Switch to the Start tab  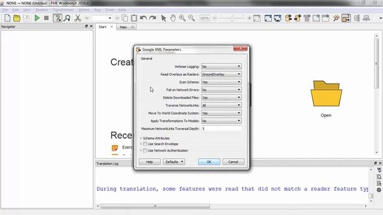click(x=102, y=27)
